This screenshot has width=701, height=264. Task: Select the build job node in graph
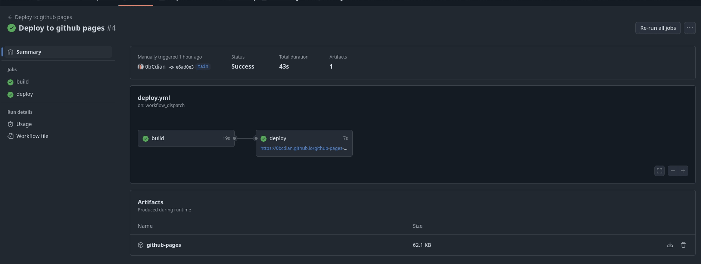[186, 138]
